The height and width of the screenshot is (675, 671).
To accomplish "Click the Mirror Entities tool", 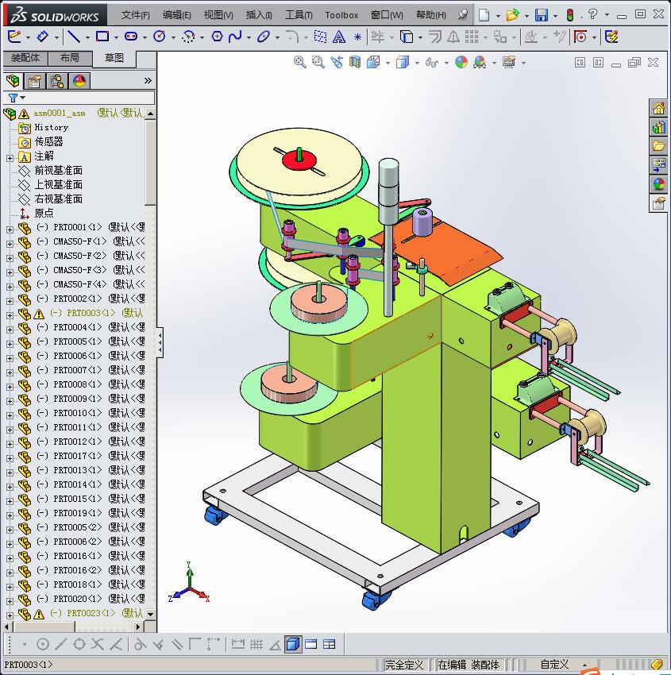I will point(453,37).
